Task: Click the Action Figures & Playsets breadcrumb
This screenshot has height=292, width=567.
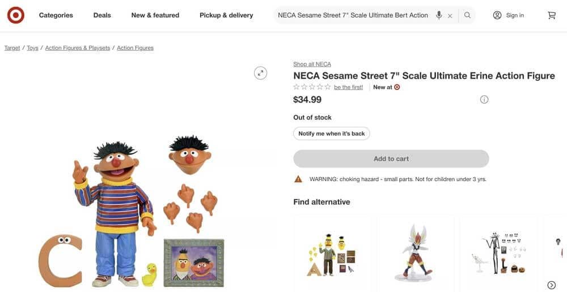Action: click(78, 48)
